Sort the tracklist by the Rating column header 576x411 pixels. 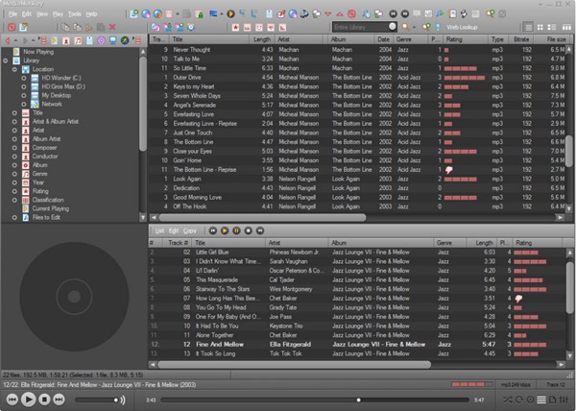(465, 39)
